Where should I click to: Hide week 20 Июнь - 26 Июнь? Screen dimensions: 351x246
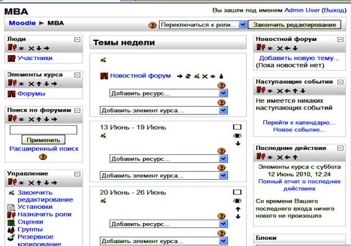click(237, 201)
